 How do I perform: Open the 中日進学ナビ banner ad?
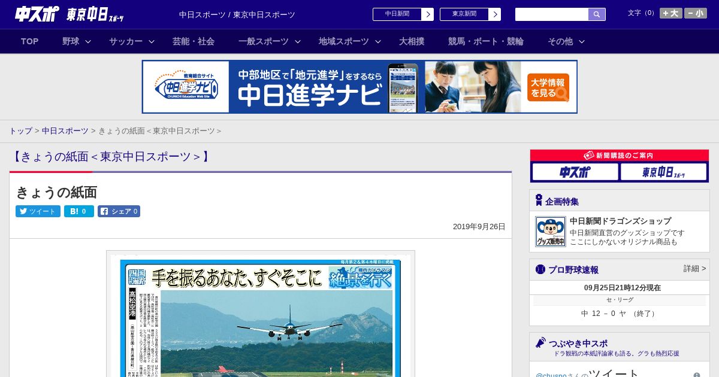359,87
